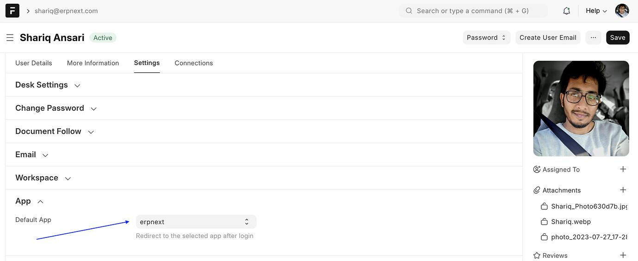Add an attachment with the plus icon
The height and width of the screenshot is (261, 638).
point(623,190)
